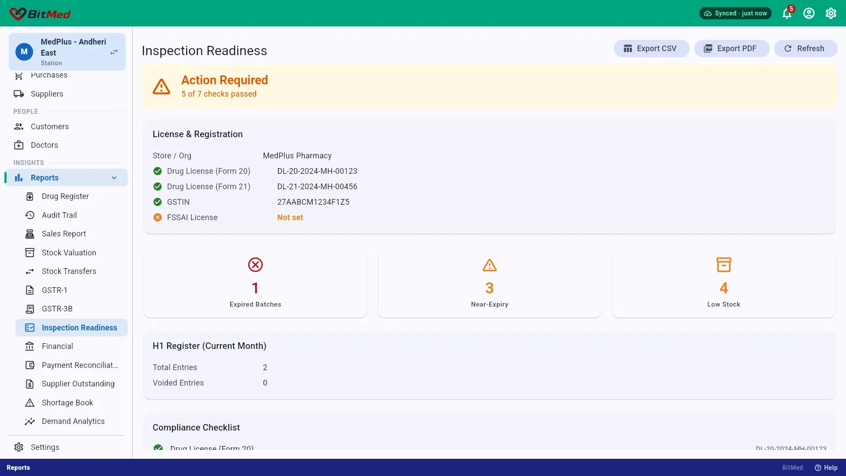This screenshot has height=476, width=846.
Task: Collapse the Reports menu chevron
Action: tap(114, 178)
